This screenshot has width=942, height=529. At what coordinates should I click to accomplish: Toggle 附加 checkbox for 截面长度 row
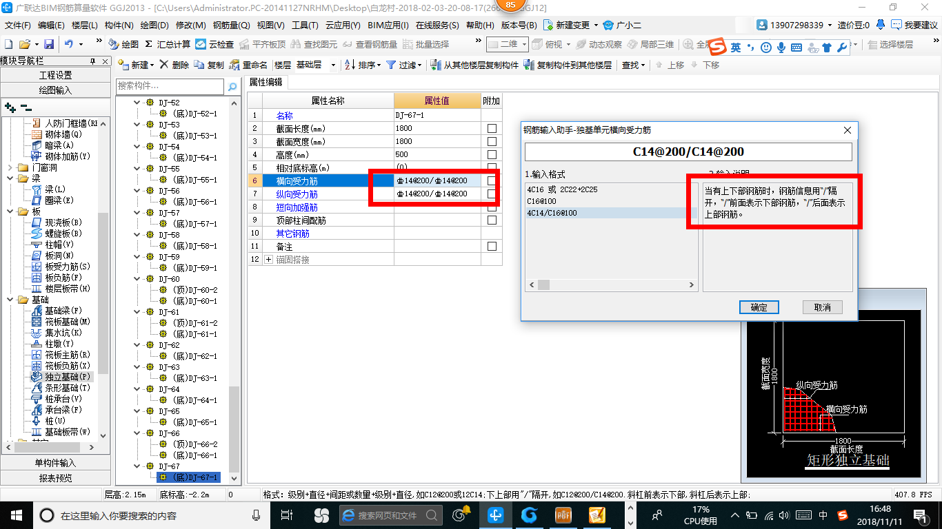click(492, 129)
